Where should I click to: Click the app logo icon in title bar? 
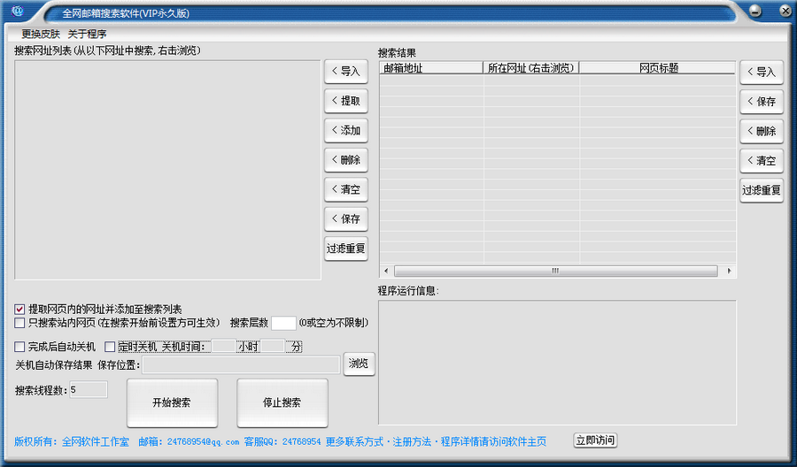pyautogui.click(x=18, y=11)
